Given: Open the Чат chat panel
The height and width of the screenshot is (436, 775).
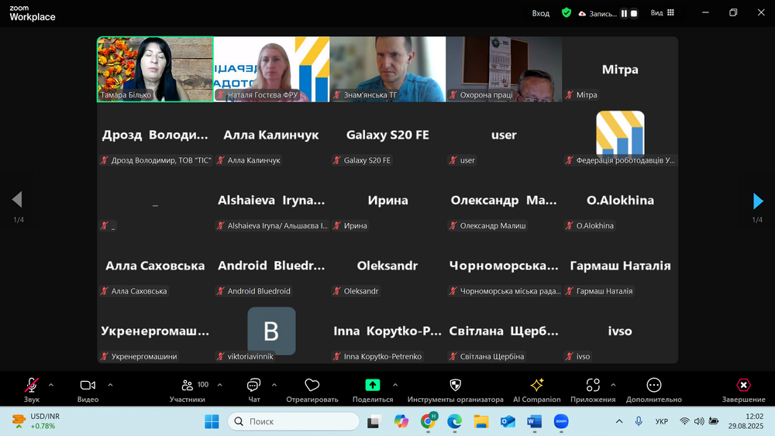Looking at the screenshot, I should point(253,386).
